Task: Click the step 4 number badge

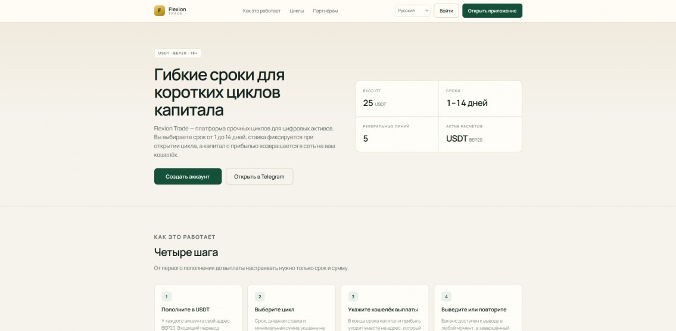Action: pos(446,296)
